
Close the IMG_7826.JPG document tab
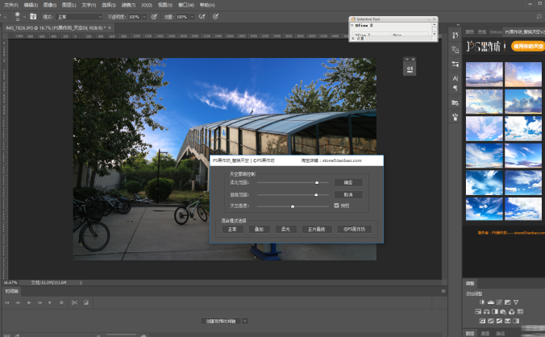(x=108, y=27)
